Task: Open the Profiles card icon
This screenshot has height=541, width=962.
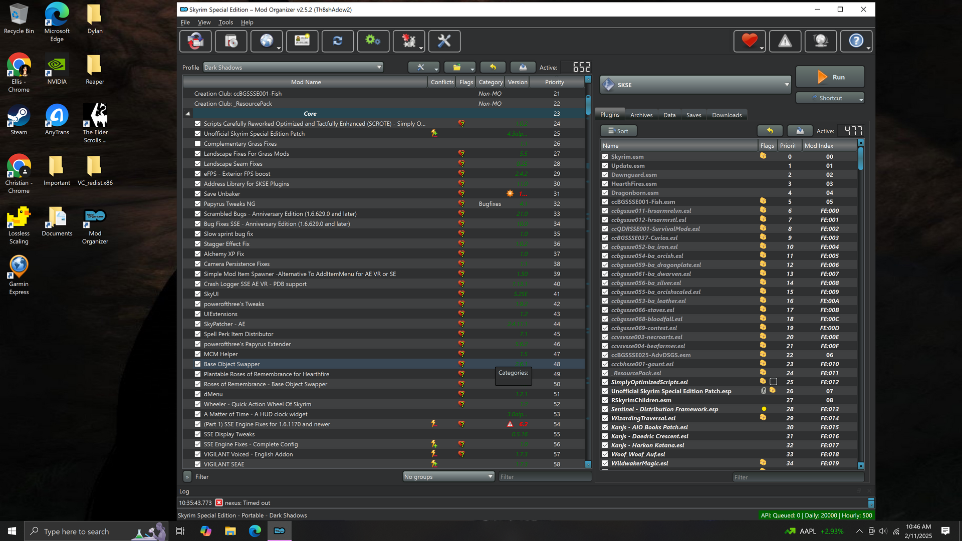Action: (x=302, y=41)
